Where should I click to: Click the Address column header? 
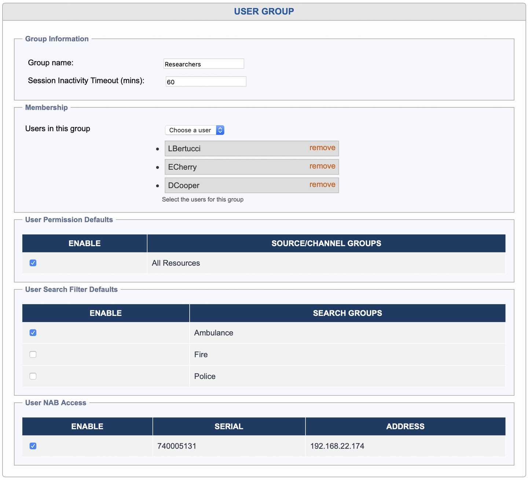405,427
